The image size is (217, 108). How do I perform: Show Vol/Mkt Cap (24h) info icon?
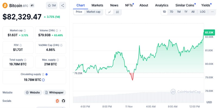pyautogui.click(x=61, y=45)
